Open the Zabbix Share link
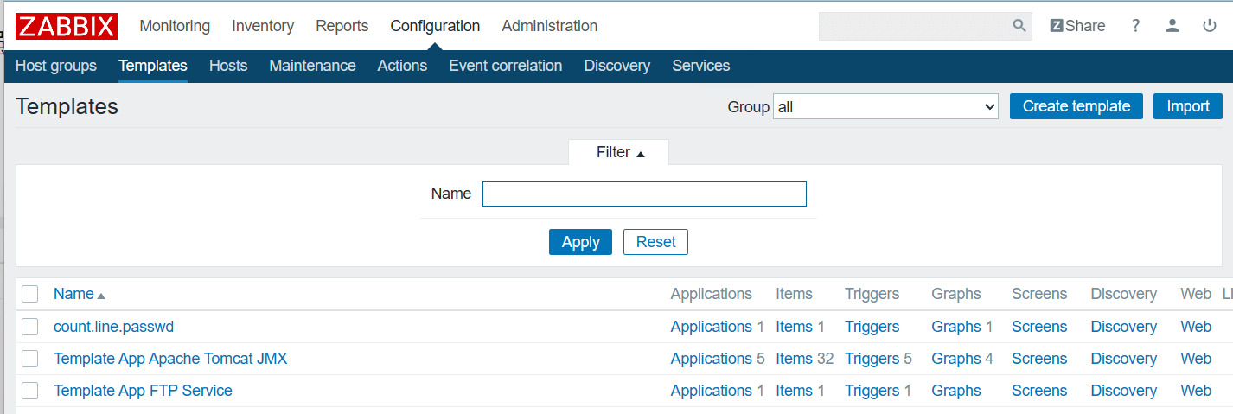Viewport: 1233px width, 414px height. coord(1077,26)
